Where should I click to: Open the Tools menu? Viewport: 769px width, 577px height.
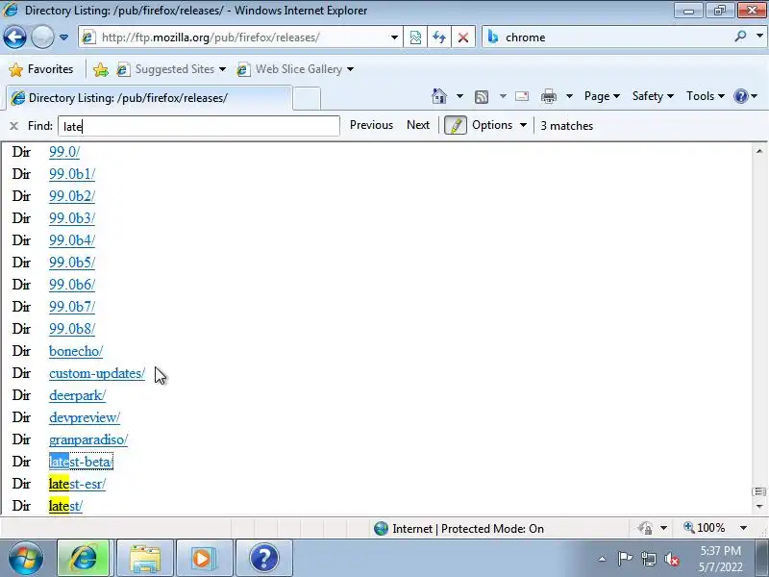[x=706, y=96]
